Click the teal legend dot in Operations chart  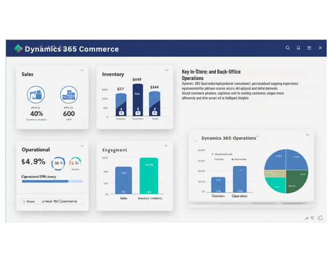pyautogui.click(x=213, y=154)
